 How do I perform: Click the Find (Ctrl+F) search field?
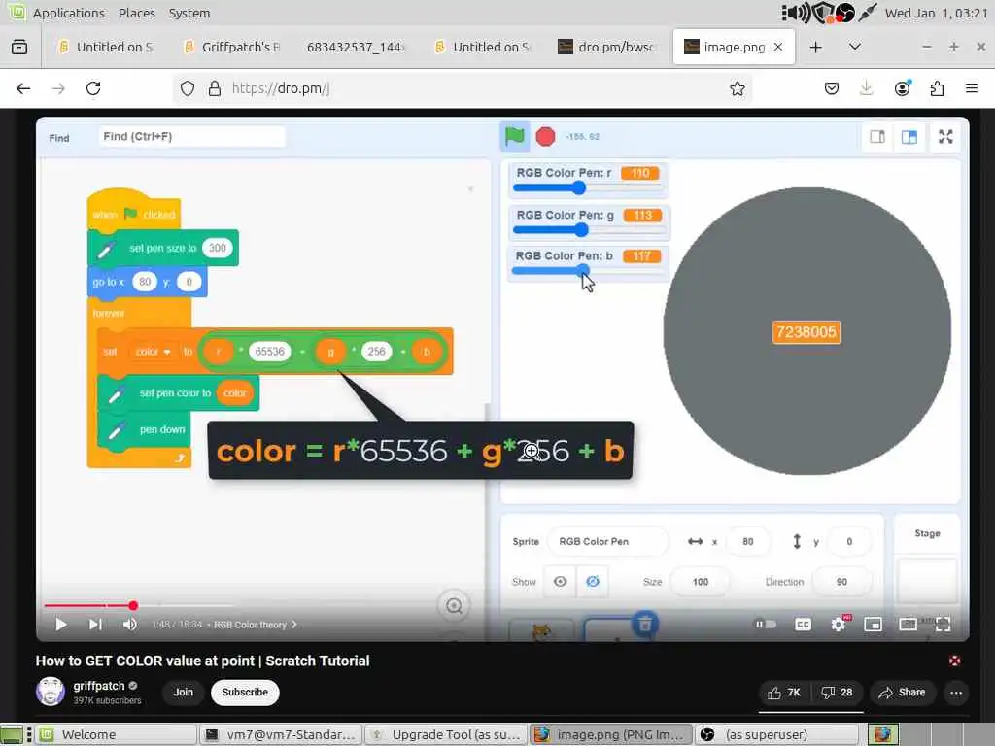tap(191, 136)
